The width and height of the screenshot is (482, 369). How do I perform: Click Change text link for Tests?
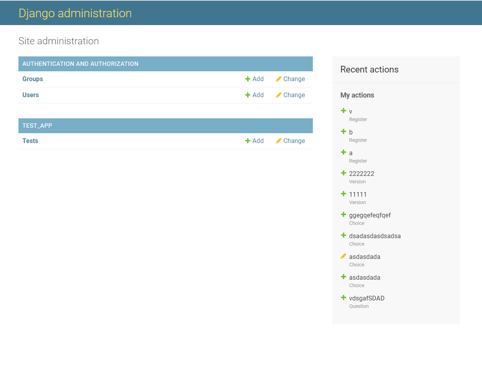point(294,141)
